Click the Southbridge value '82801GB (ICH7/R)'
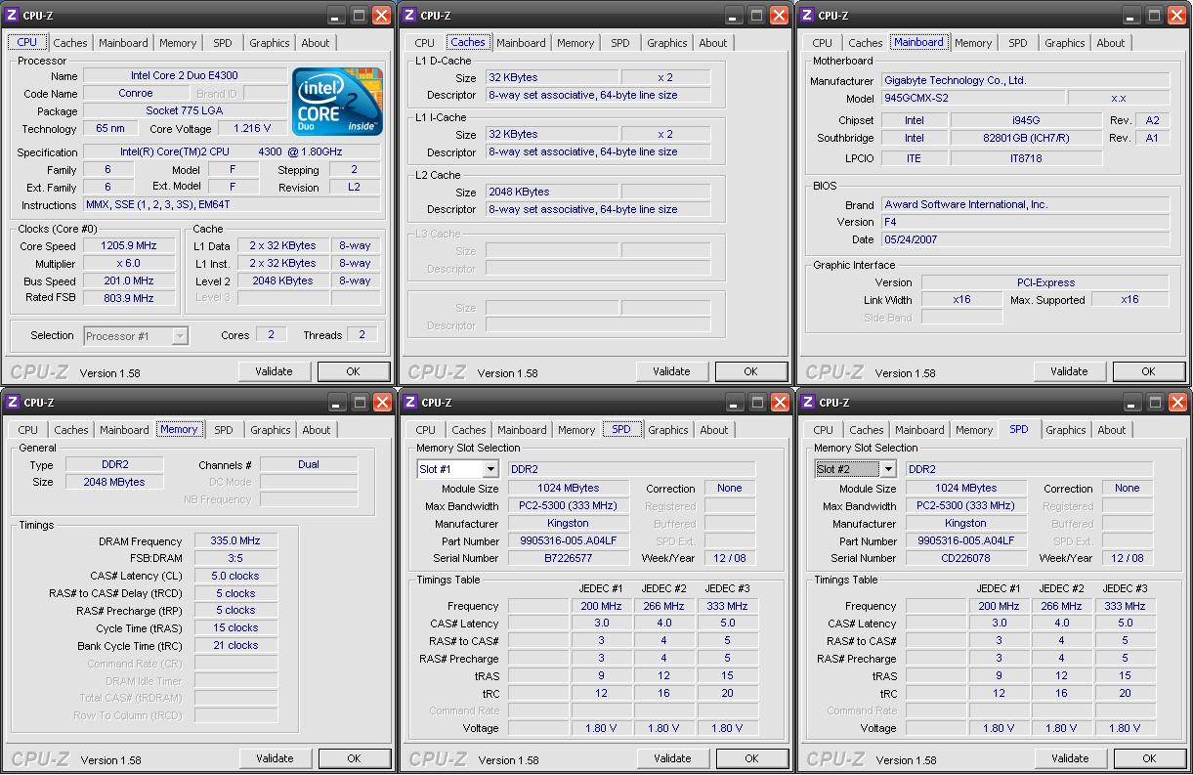Image resolution: width=1193 pixels, height=775 pixels. [x=1026, y=138]
